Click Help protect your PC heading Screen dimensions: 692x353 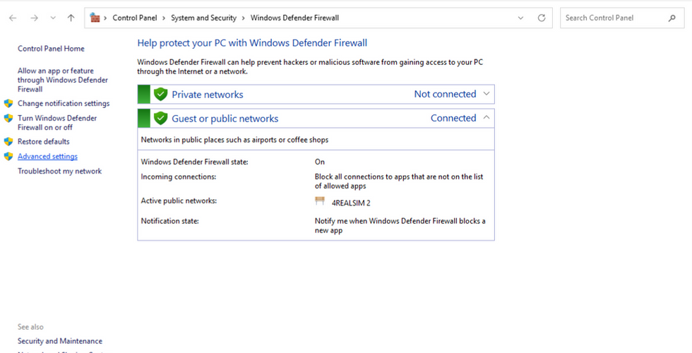[x=252, y=43]
